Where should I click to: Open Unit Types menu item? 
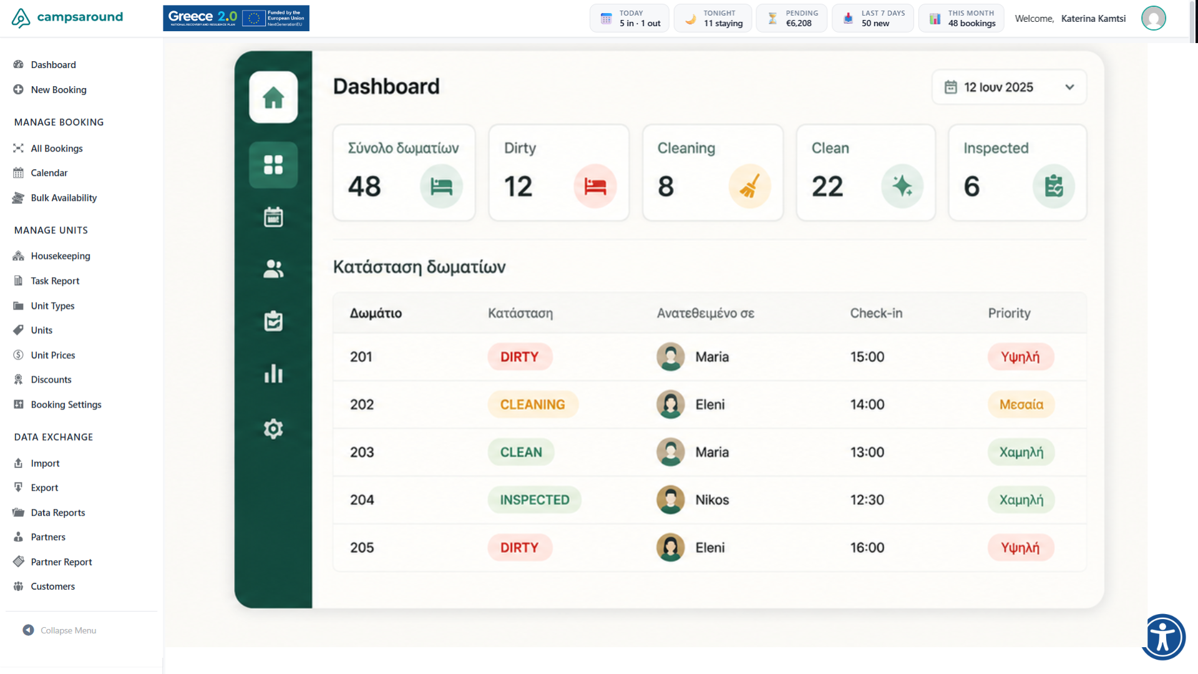(x=52, y=306)
